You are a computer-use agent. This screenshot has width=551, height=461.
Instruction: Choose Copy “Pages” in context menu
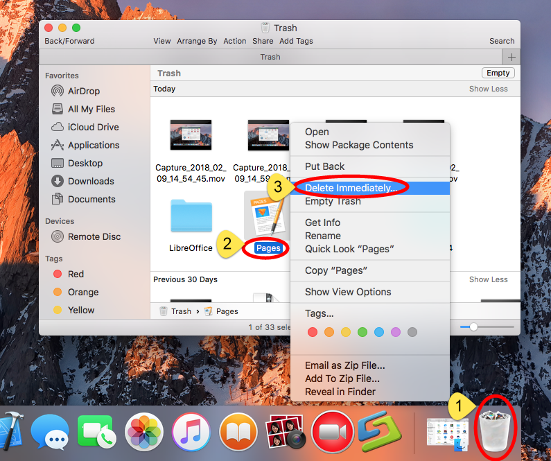336,270
